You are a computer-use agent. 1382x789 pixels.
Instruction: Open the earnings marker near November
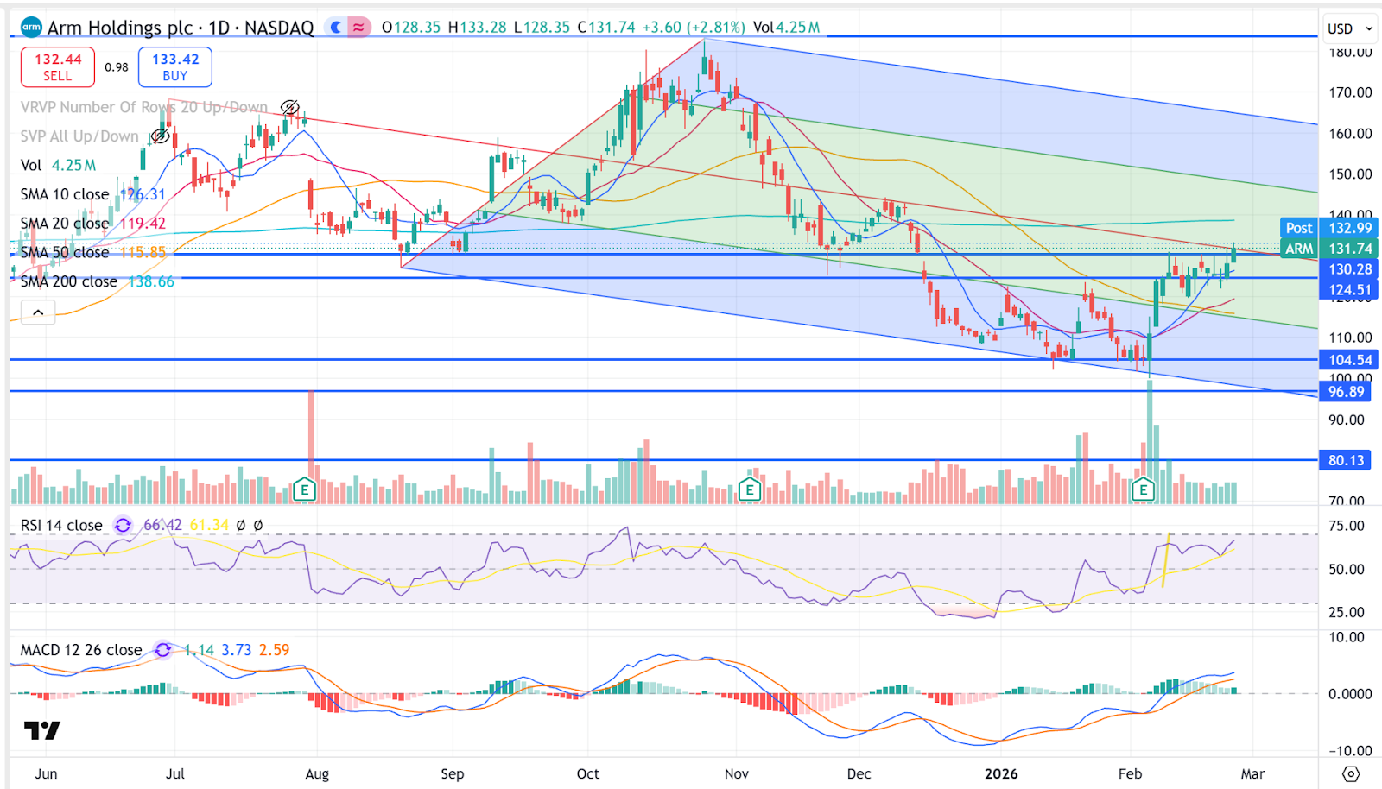(x=749, y=490)
